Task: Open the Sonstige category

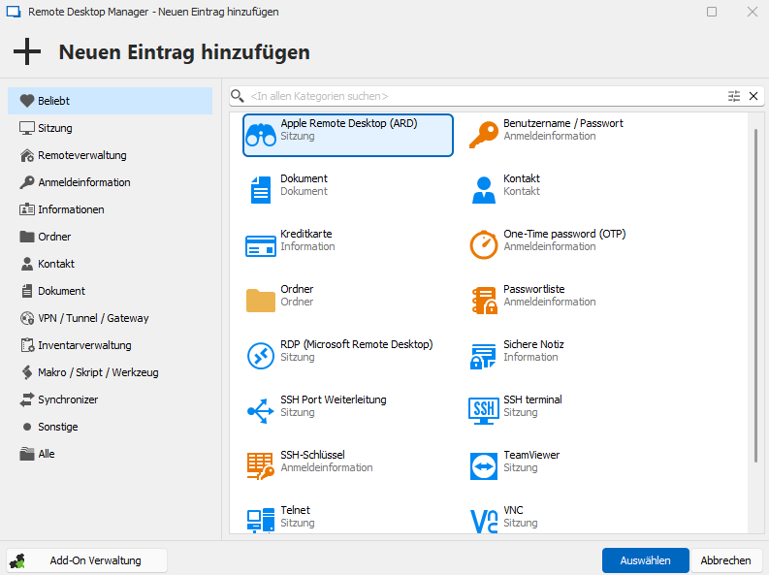Action: [x=110, y=427]
